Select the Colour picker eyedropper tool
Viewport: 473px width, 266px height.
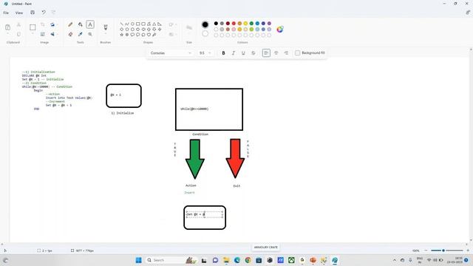point(81,35)
